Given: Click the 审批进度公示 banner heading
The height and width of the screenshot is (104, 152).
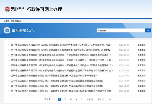Looking at the screenshot, I should 23,31.
